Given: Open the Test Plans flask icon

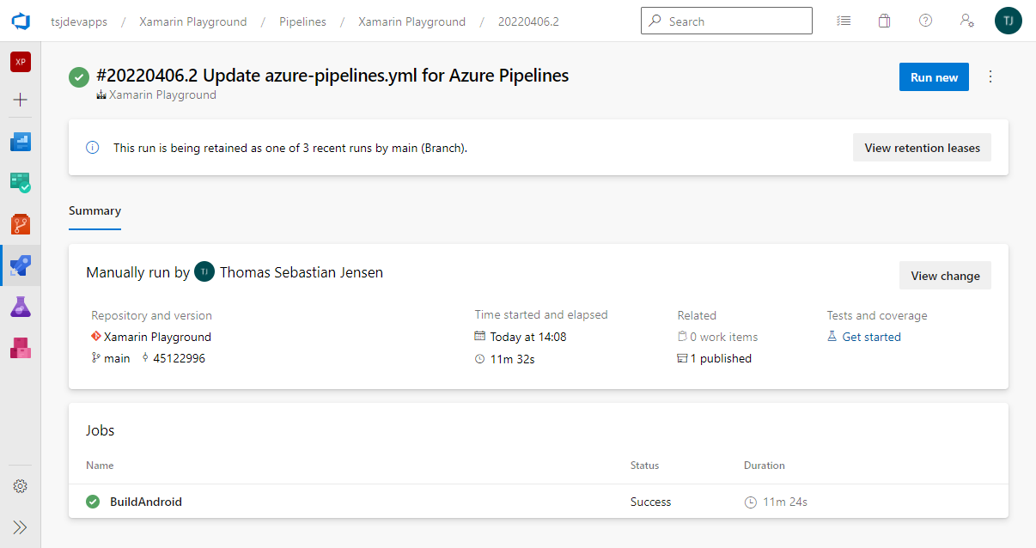Looking at the screenshot, I should tap(21, 307).
